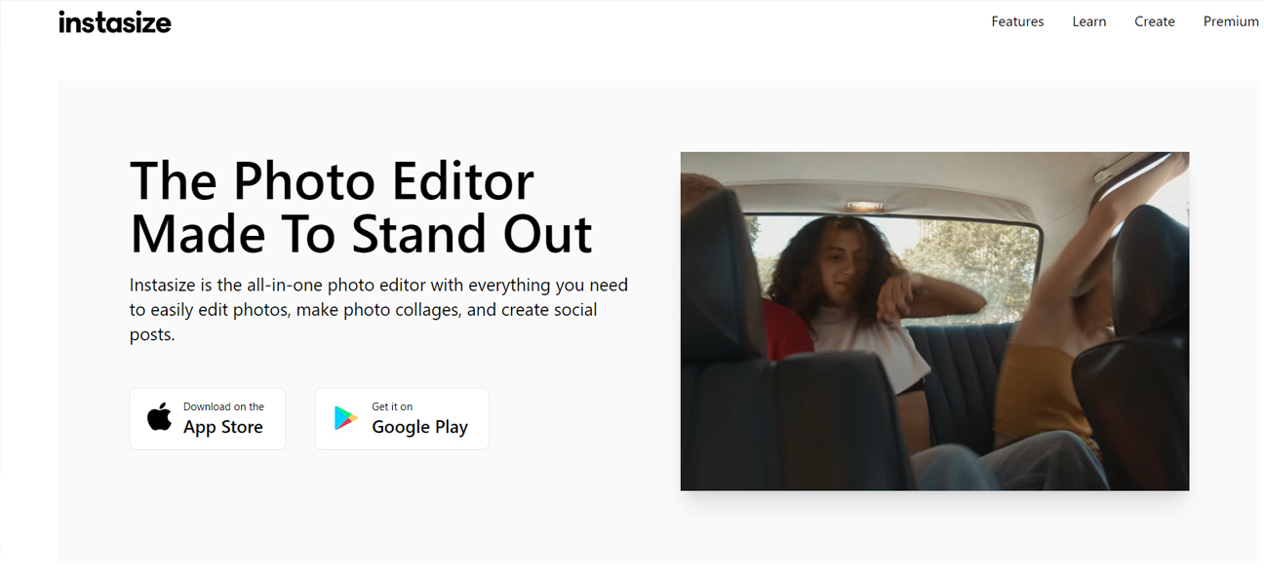Viewport: 1264px width, 577px height.
Task: Click the "Google Play" text label
Action: [419, 427]
